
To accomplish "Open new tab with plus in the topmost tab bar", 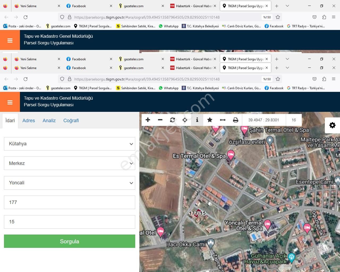I will [x=277, y=6].
